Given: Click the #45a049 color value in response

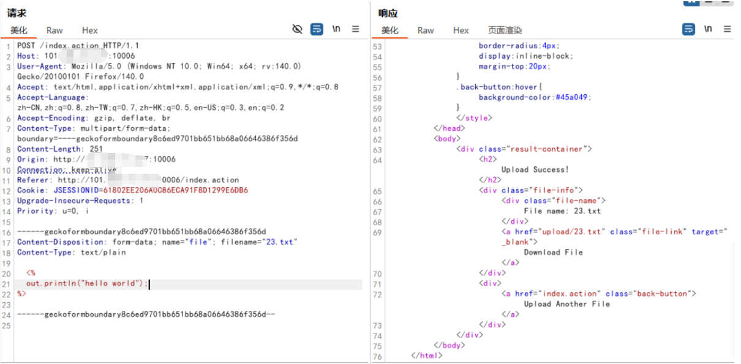Looking at the screenshot, I should click(573, 97).
